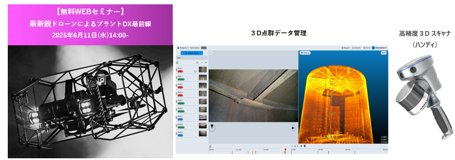This screenshot has width=455, height=160.
Task: Open the Projects breadcrumb link
Action: coord(183,48)
